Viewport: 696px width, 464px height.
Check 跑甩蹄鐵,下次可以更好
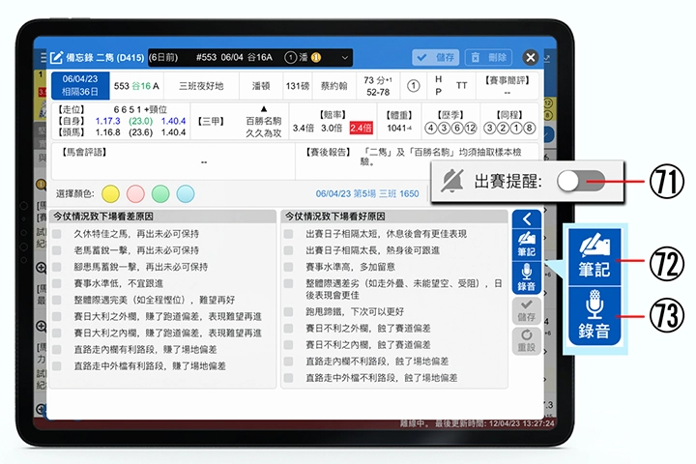(288, 311)
